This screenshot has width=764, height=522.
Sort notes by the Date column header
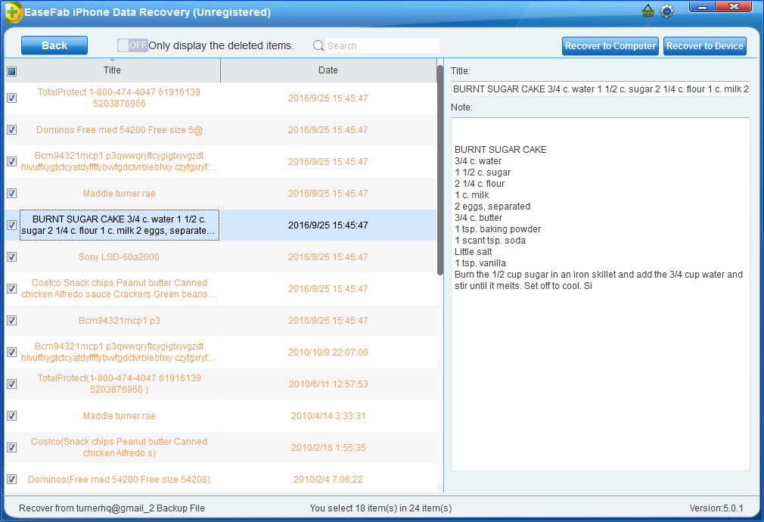(328, 70)
